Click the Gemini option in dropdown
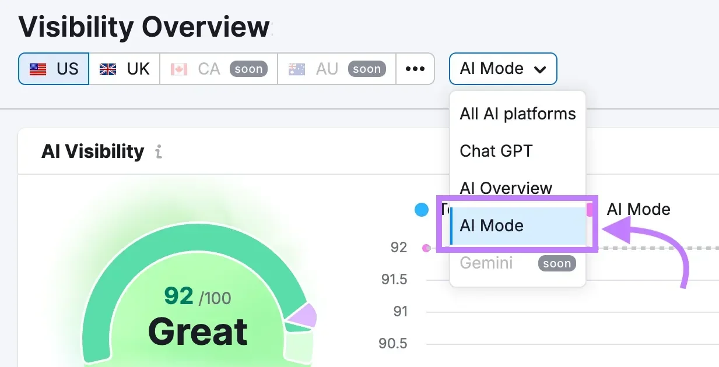 tap(486, 263)
